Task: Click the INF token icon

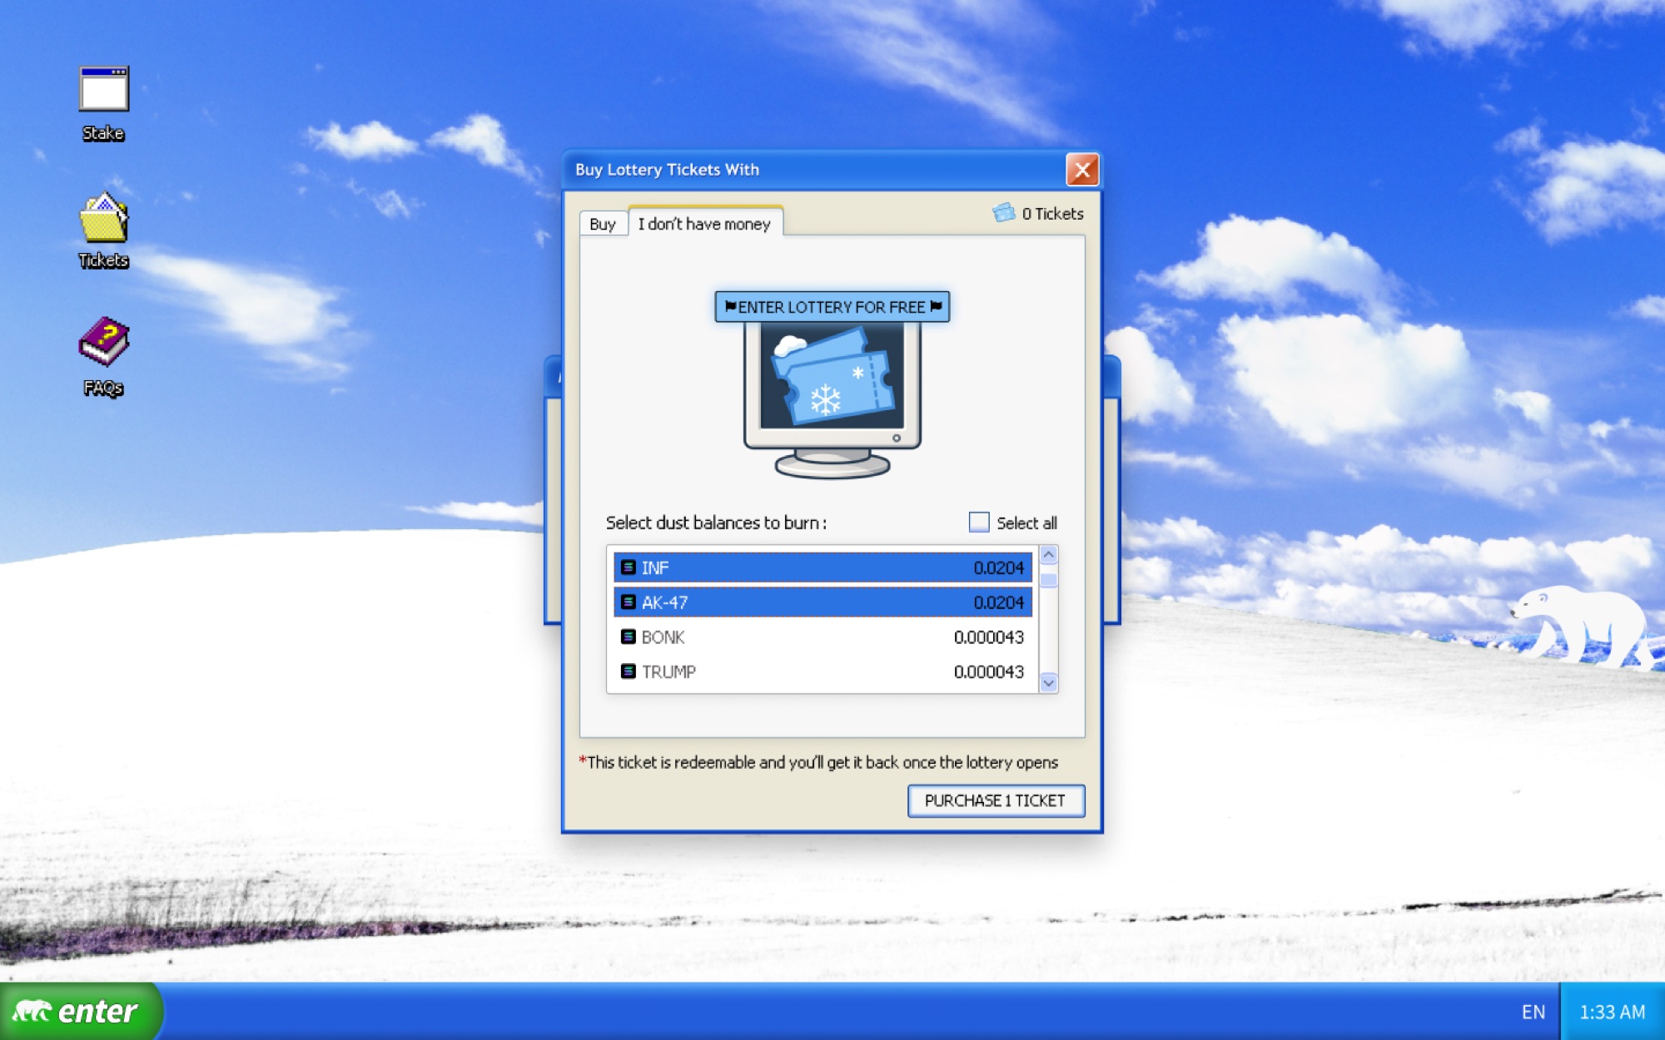Action: (x=629, y=567)
